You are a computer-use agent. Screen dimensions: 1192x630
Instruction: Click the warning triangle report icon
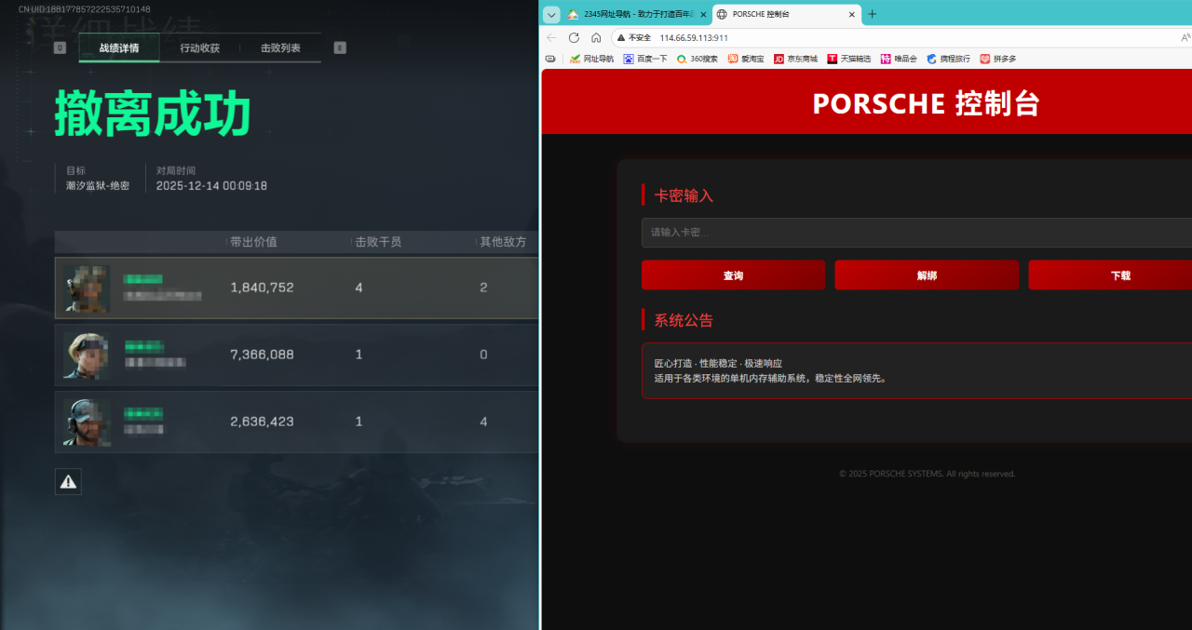[x=68, y=481]
